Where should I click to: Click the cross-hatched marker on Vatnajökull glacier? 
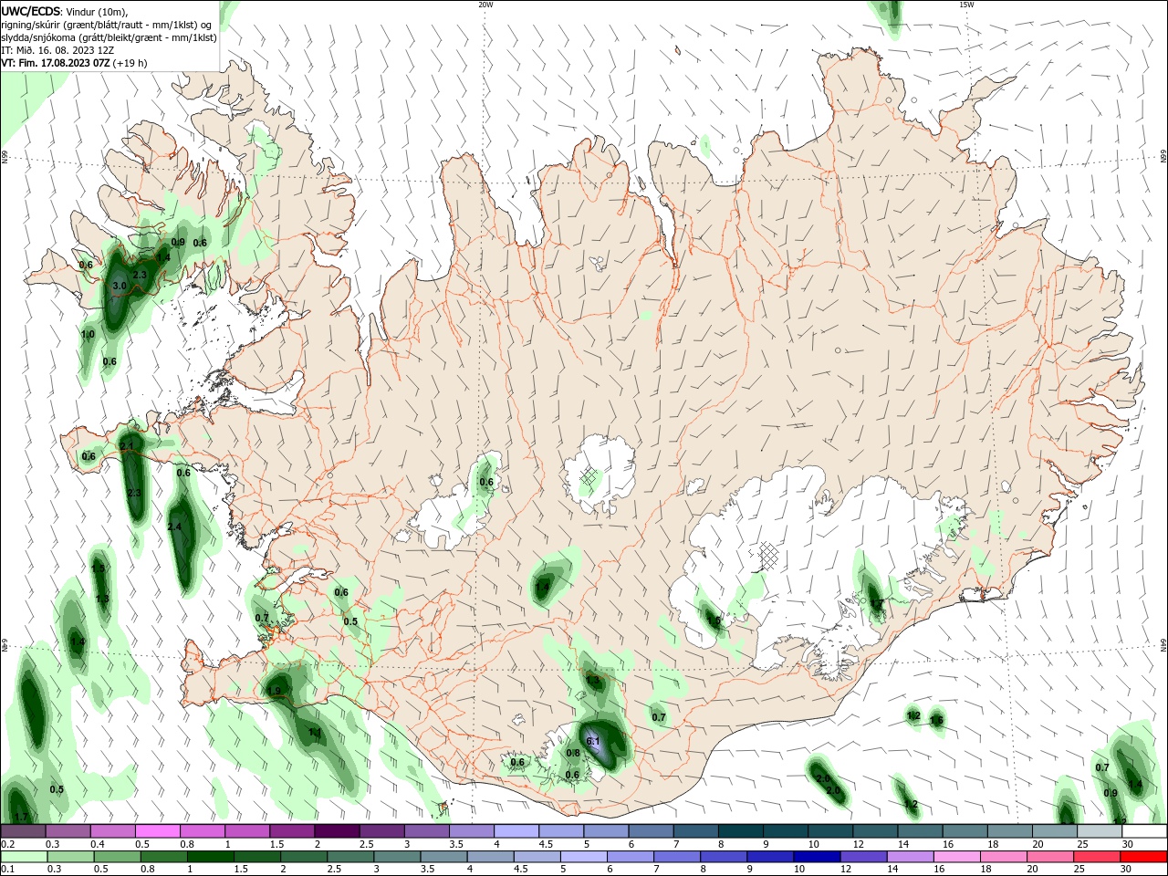(768, 555)
